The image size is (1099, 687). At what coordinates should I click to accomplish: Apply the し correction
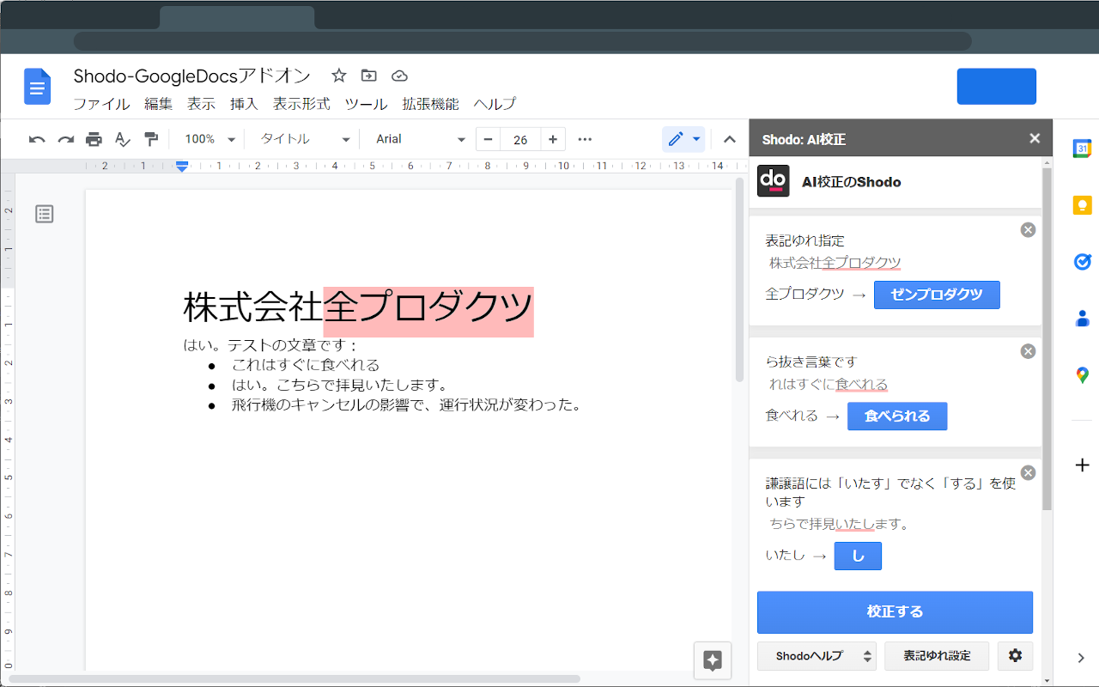(858, 556)
